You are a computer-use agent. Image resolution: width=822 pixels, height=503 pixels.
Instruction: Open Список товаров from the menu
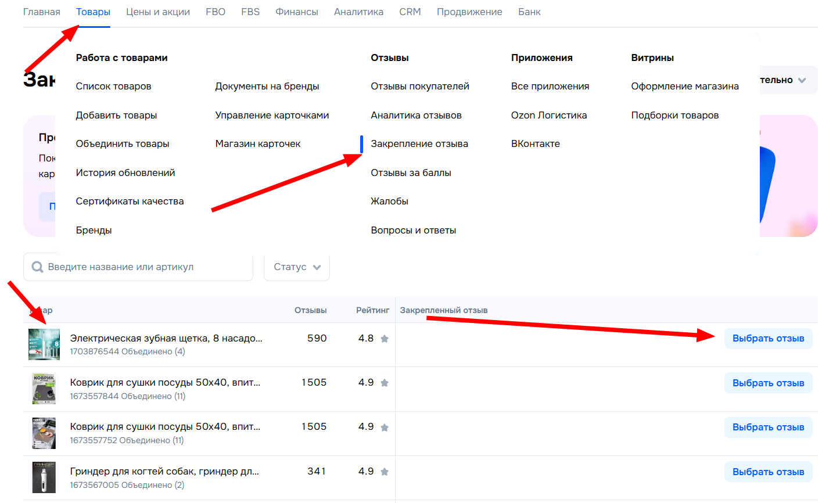click(x=113, y=87)
